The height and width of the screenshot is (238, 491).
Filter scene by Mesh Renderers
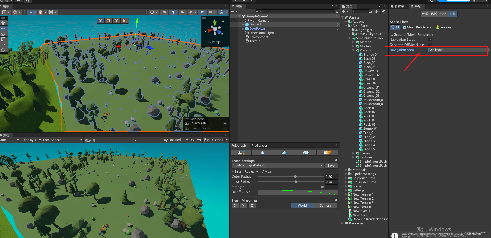tap(417, 27)
